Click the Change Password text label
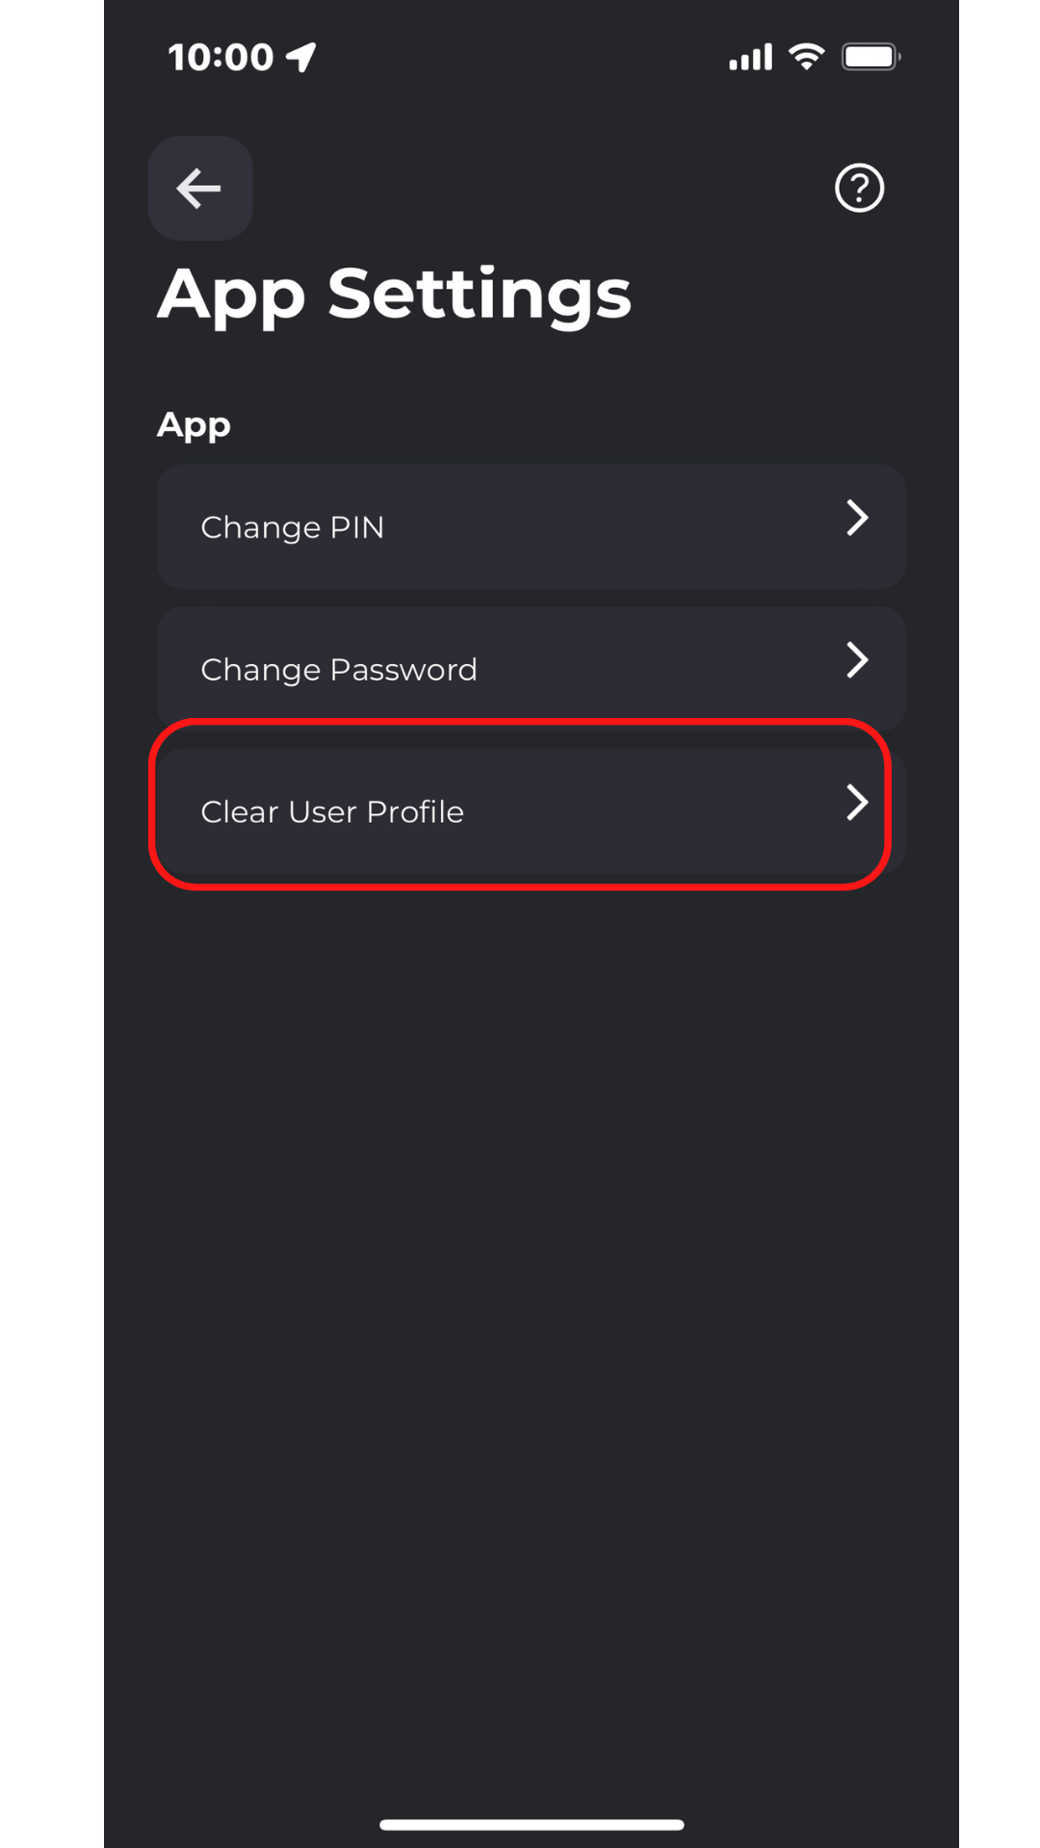This screenshot has width=1040, height=1848. pos(339,670)
